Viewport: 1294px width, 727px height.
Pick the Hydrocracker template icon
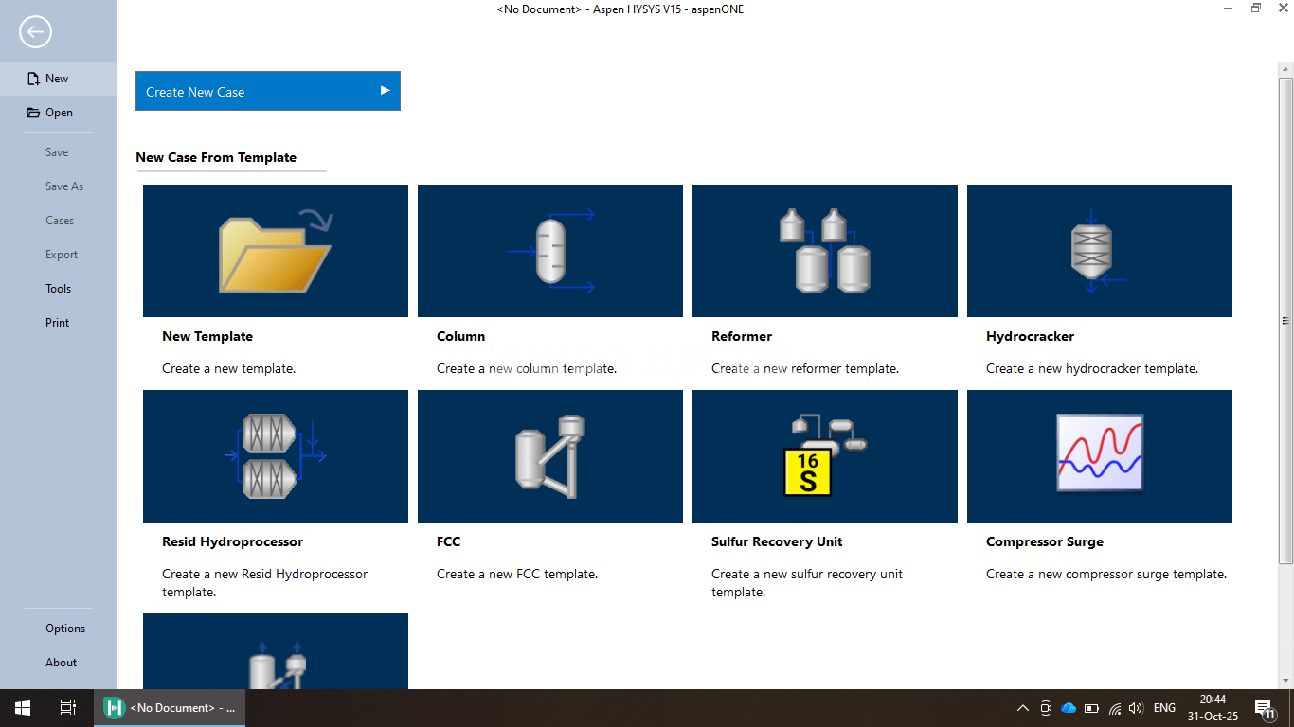(1099, 251)
